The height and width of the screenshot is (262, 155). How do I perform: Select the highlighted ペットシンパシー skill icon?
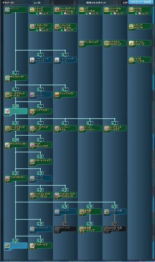[x=7, y=111]
